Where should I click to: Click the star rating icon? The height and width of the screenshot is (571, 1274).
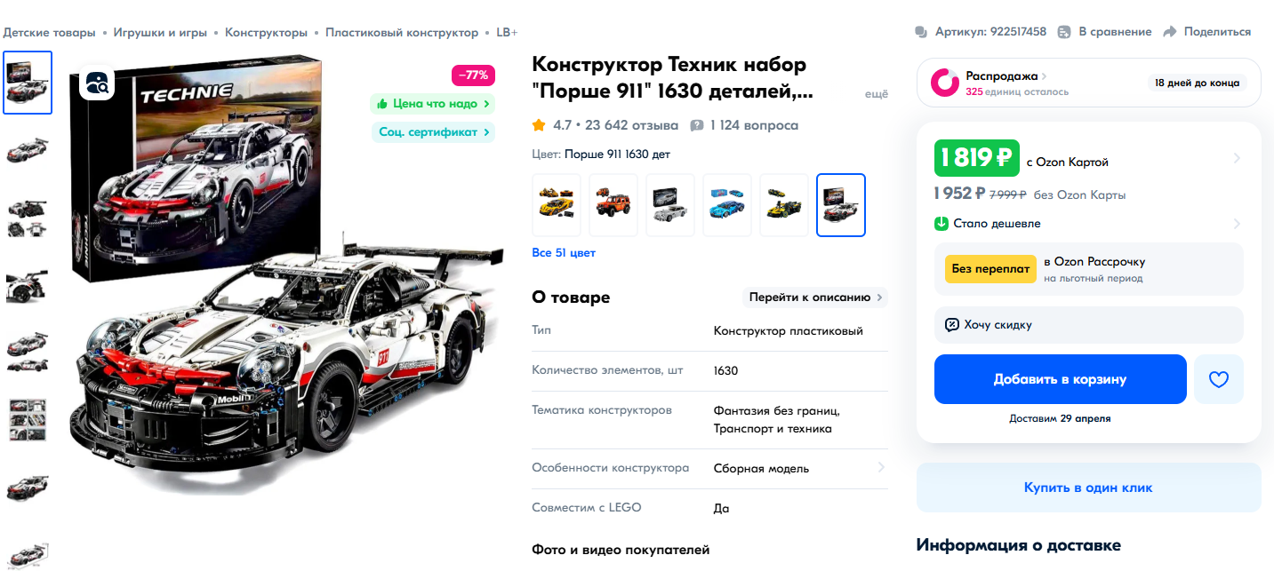539,125
